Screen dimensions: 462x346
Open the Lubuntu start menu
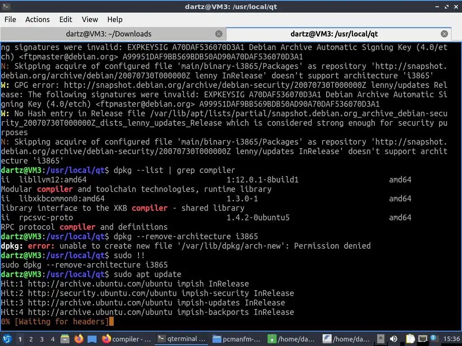(x=7, y=339)
